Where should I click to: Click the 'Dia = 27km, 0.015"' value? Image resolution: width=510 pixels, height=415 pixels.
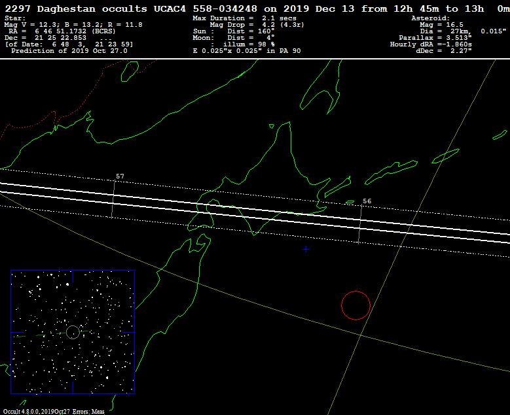pos(463,31)
